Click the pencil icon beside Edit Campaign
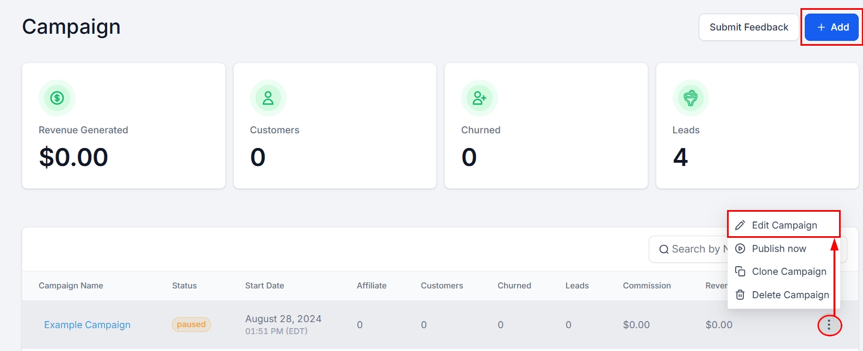This screenshot has height=351, width=863. tap(740, 225)
